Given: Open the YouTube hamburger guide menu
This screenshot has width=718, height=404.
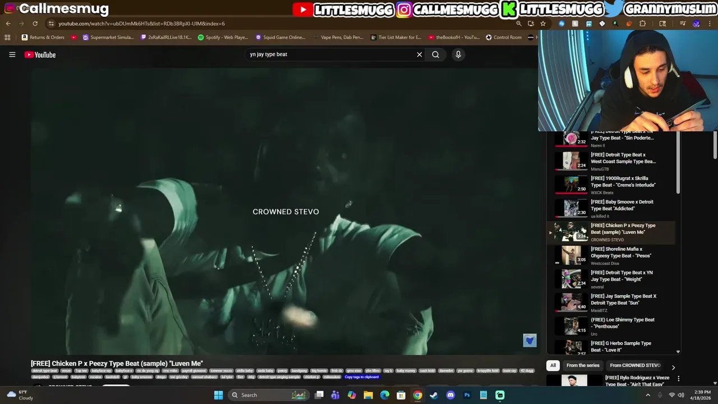Looking at the screenshot, I should 12,54.
